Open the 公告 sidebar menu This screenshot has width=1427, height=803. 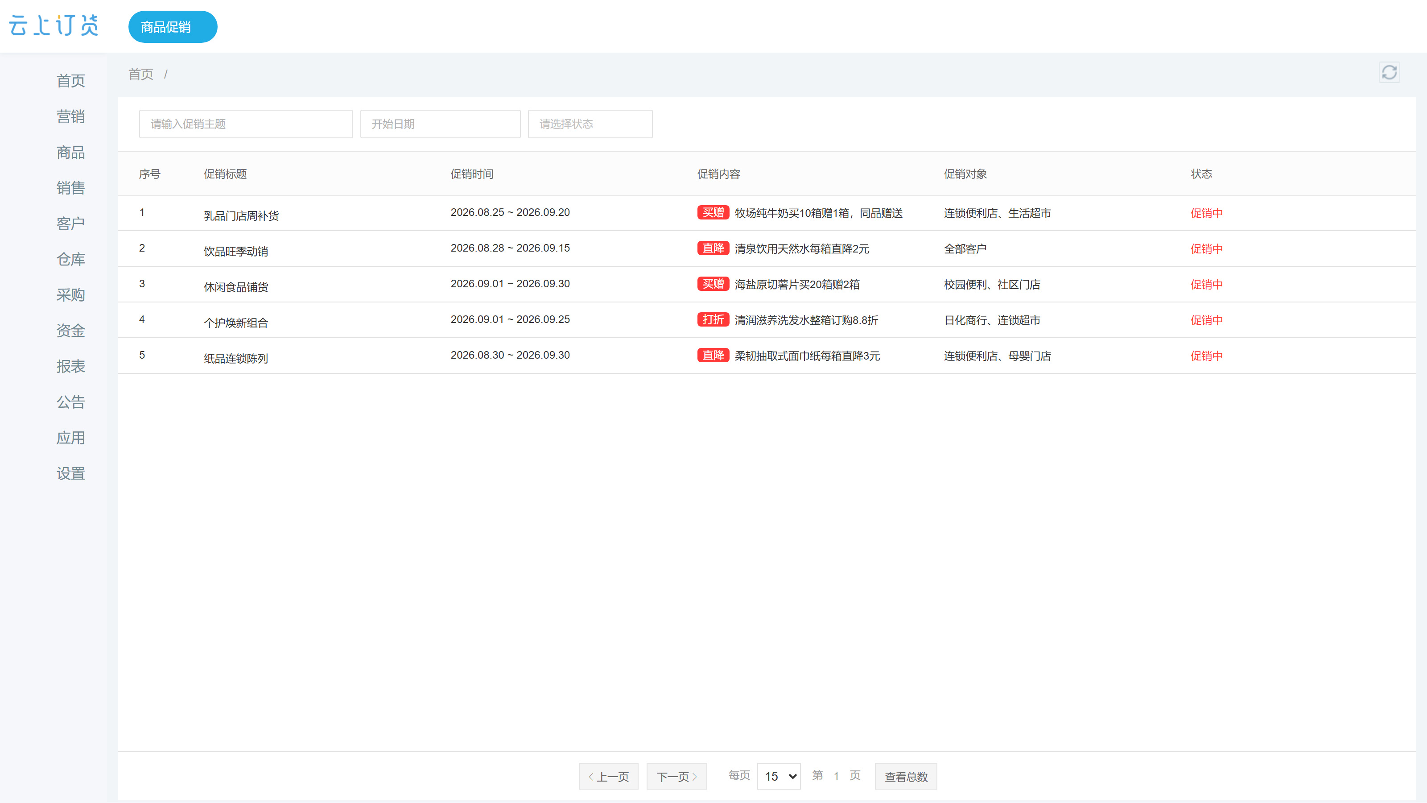(71, 402)
